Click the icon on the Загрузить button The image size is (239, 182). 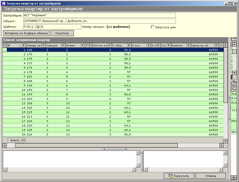pyautogui.click(x=171, y=176)
